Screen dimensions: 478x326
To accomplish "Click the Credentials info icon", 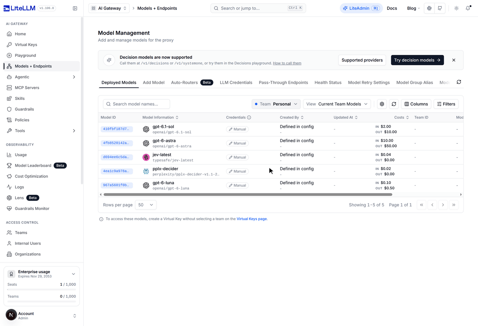I will [249, 117].
